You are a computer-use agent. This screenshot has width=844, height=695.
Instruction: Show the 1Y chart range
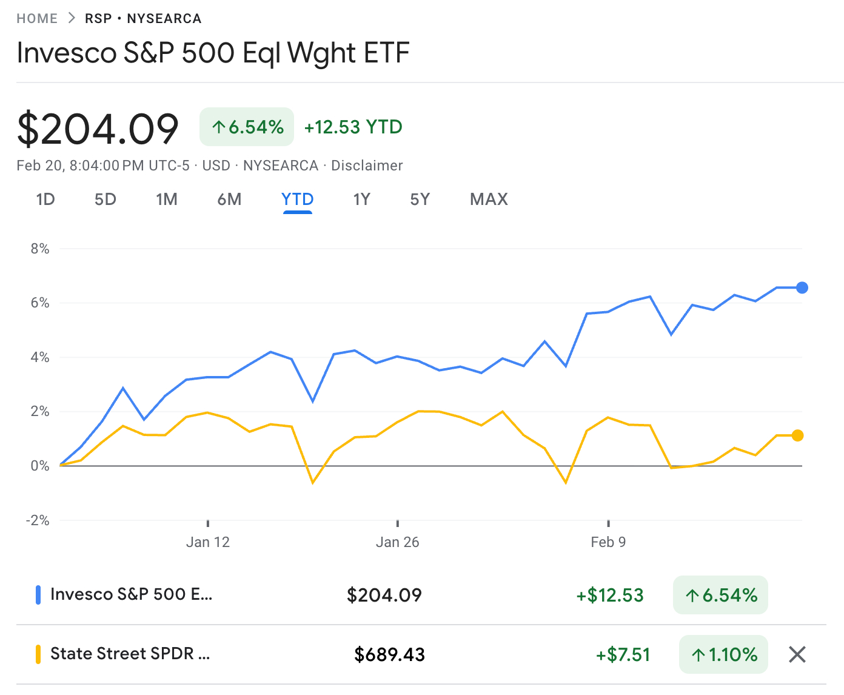(361, 200)
